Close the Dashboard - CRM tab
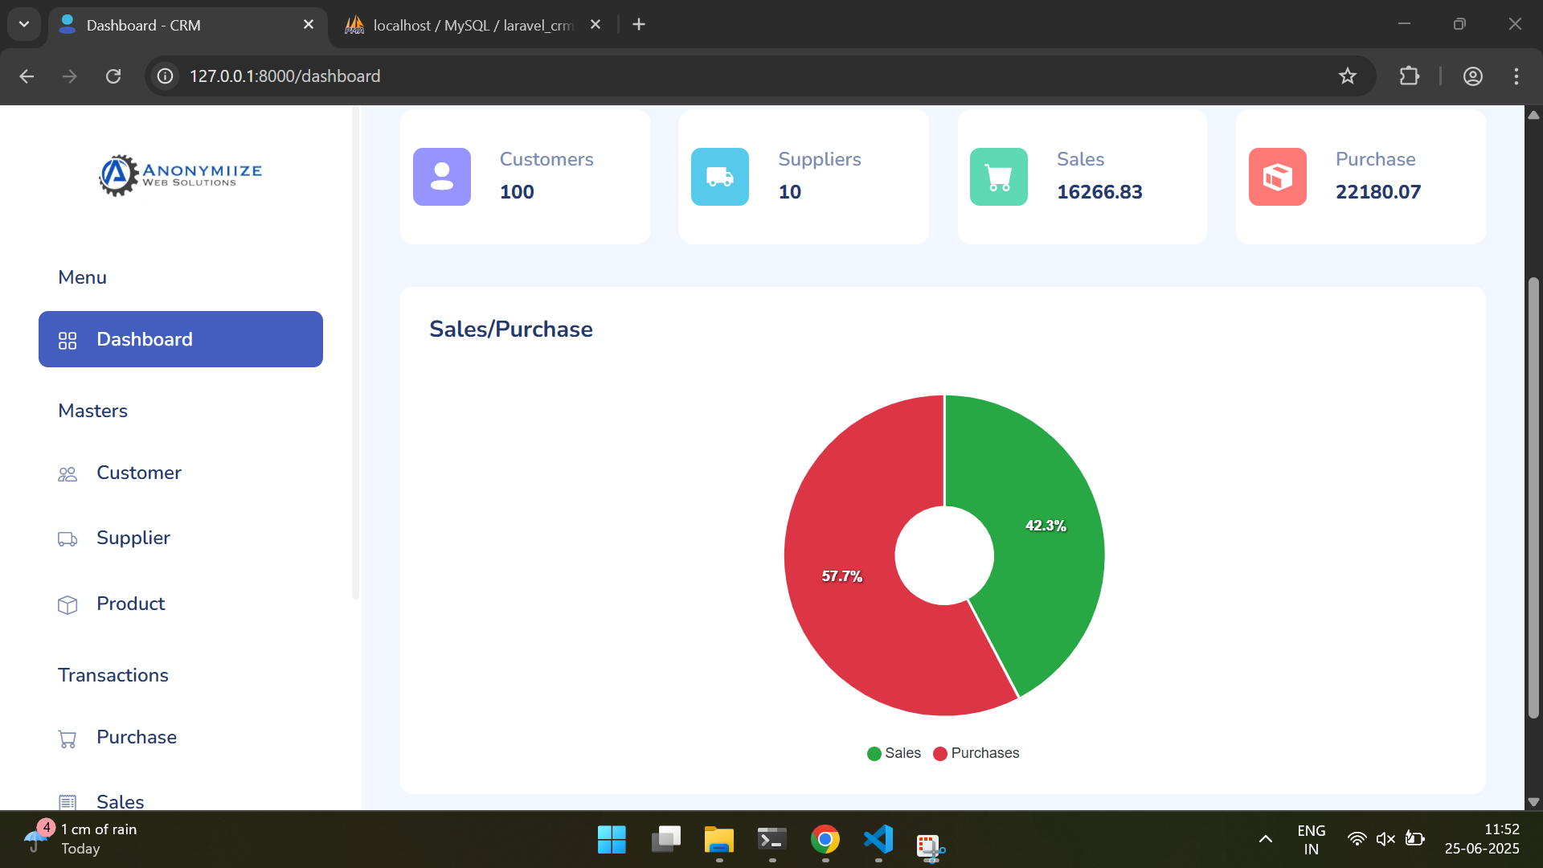Screen dimensions: 1543x868 click(309, 25)
